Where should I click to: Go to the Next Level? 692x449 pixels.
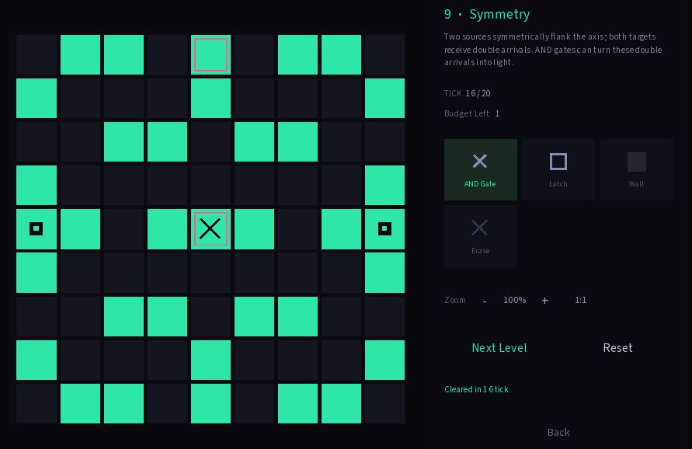coord(499,348)
